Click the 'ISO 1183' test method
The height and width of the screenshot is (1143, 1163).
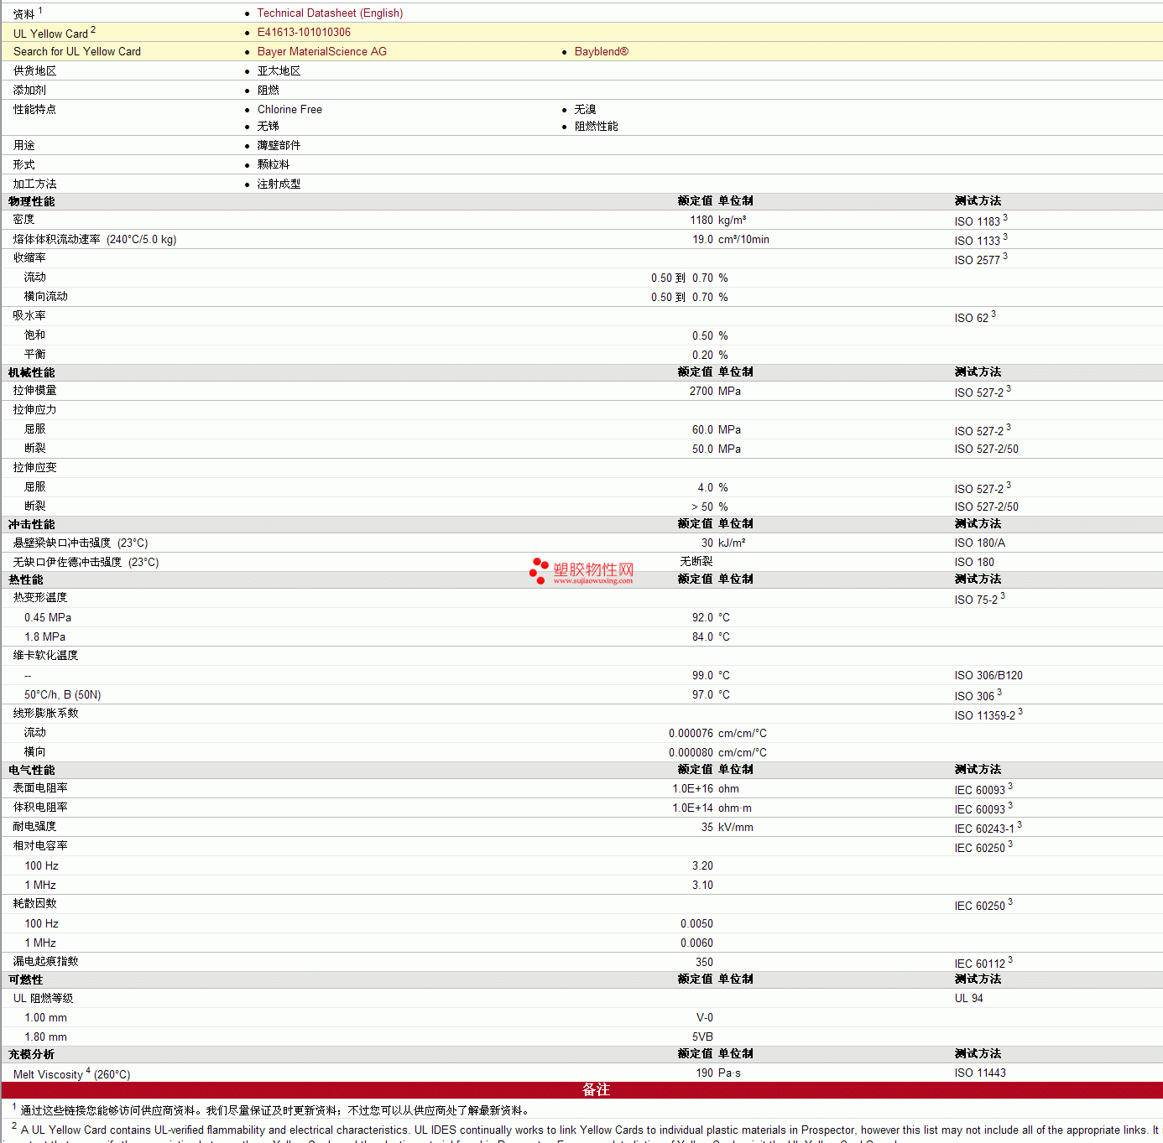point(978,221)
